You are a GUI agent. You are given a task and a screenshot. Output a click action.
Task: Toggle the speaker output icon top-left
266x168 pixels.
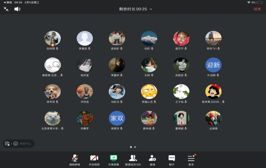17,9
